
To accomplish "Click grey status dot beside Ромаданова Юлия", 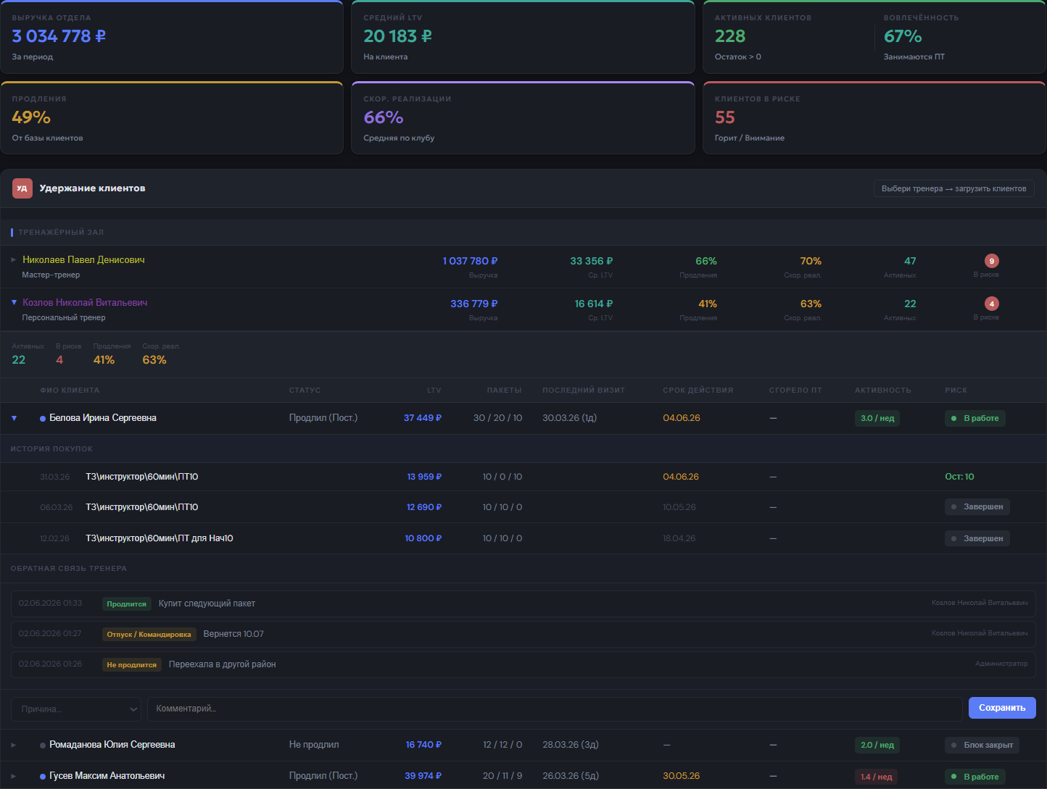I will 43,746.
